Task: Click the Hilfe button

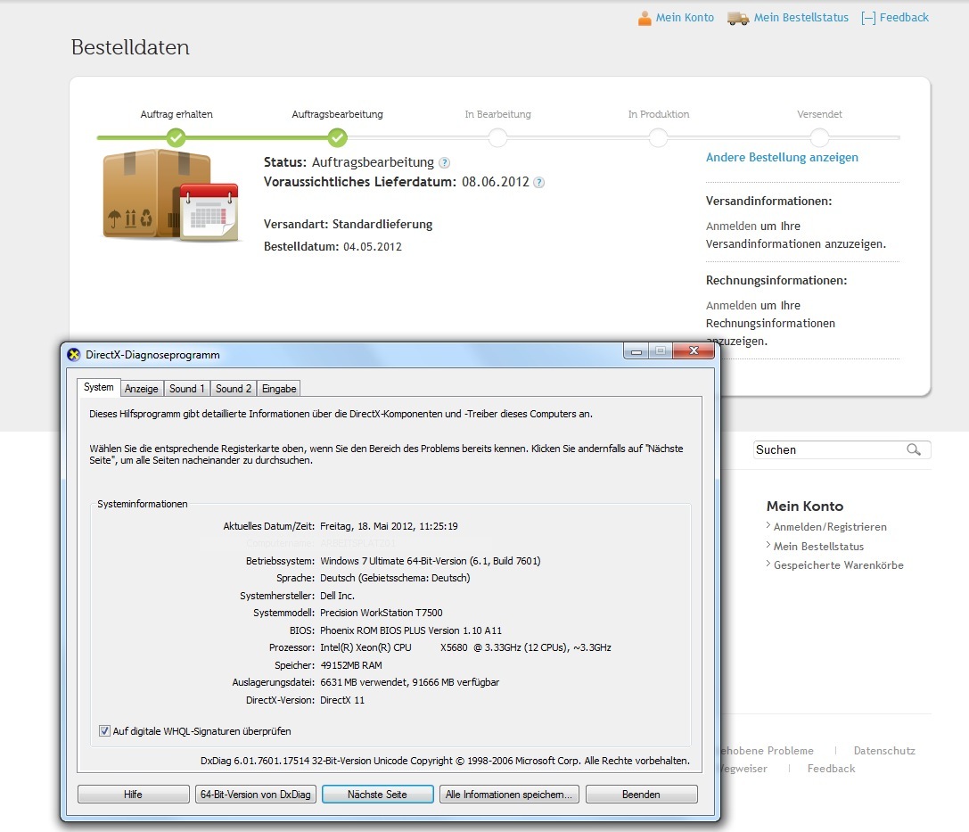Action: pos(134,795)
